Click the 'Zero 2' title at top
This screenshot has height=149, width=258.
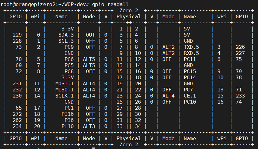coord(129,10)
